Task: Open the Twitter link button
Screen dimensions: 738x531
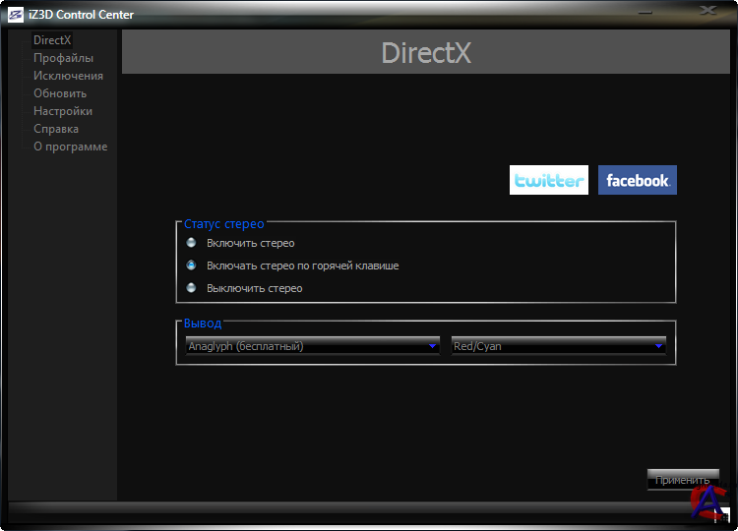Action: (549, 180)
